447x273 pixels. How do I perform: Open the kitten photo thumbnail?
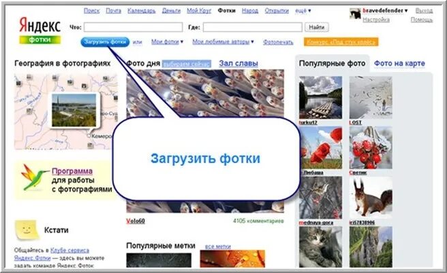[320, 247]
